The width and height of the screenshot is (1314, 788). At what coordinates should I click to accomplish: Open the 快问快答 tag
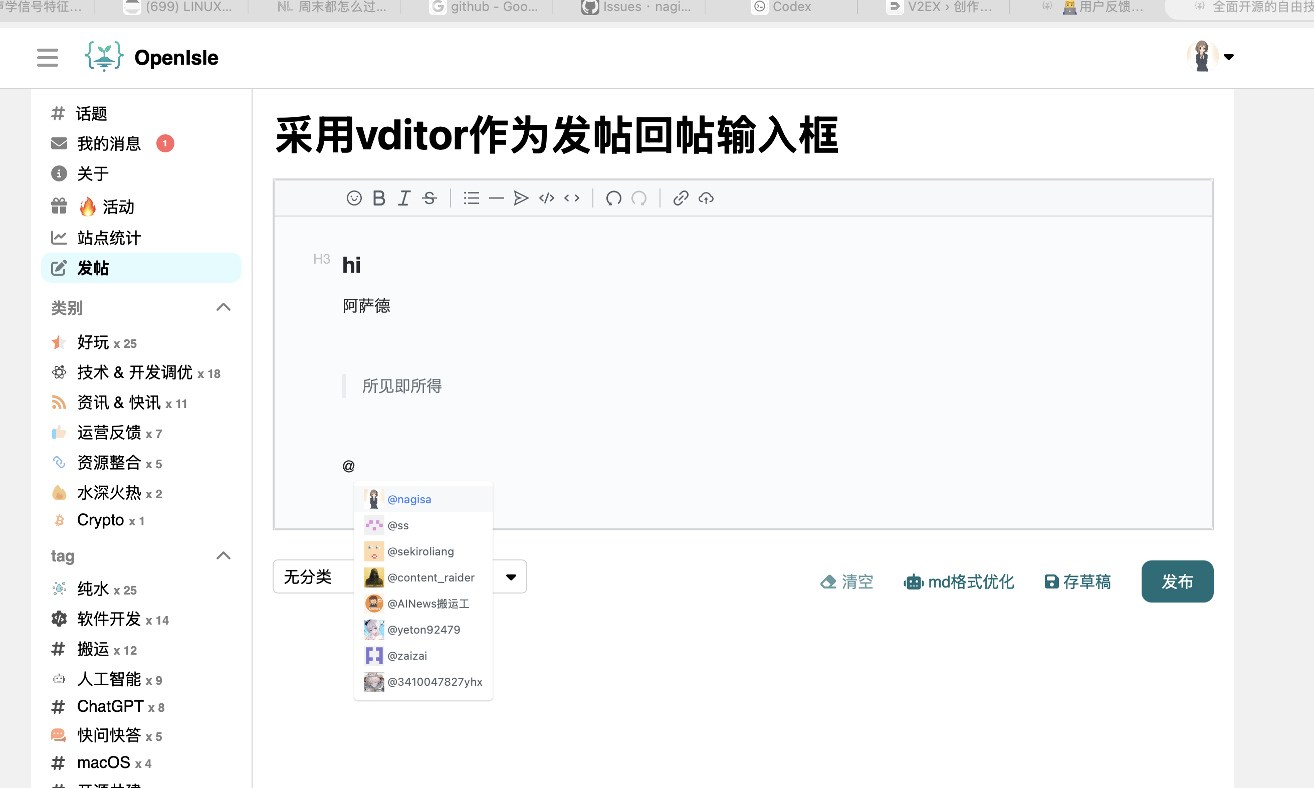coord(106,735)
